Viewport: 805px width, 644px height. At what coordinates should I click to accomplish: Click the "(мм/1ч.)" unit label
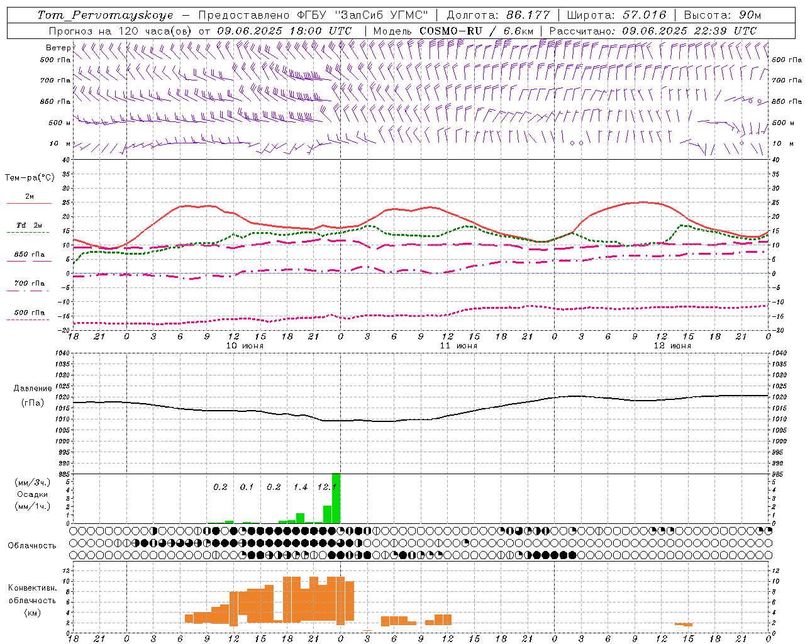coord(33,506)
